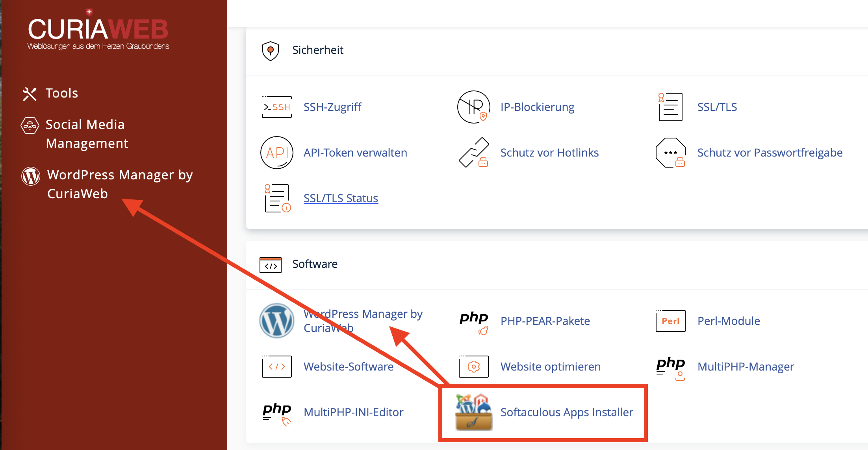The height and width of the screenshot is (450, 868).
Task: Open PHP-PEAR-Pakete
Action: pos(545,321)
